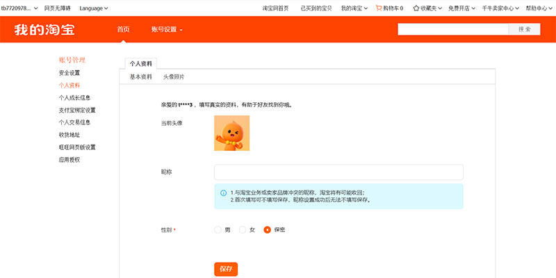The width and height of the screenshot is (556, 278).
Task: Select the 基本资料 tab
Action: click(x=140, y=77)
